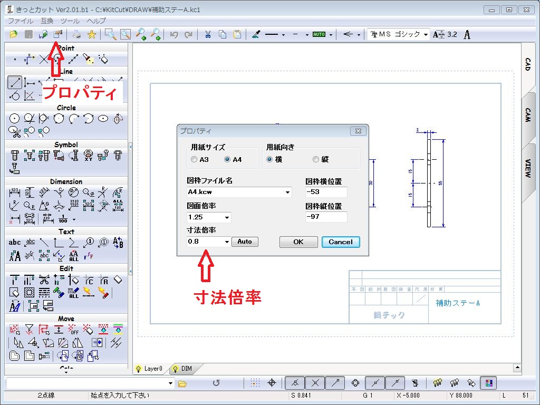The image size is (540, 405).
Task: Open the ツール menu
Action: pos(70,21)
